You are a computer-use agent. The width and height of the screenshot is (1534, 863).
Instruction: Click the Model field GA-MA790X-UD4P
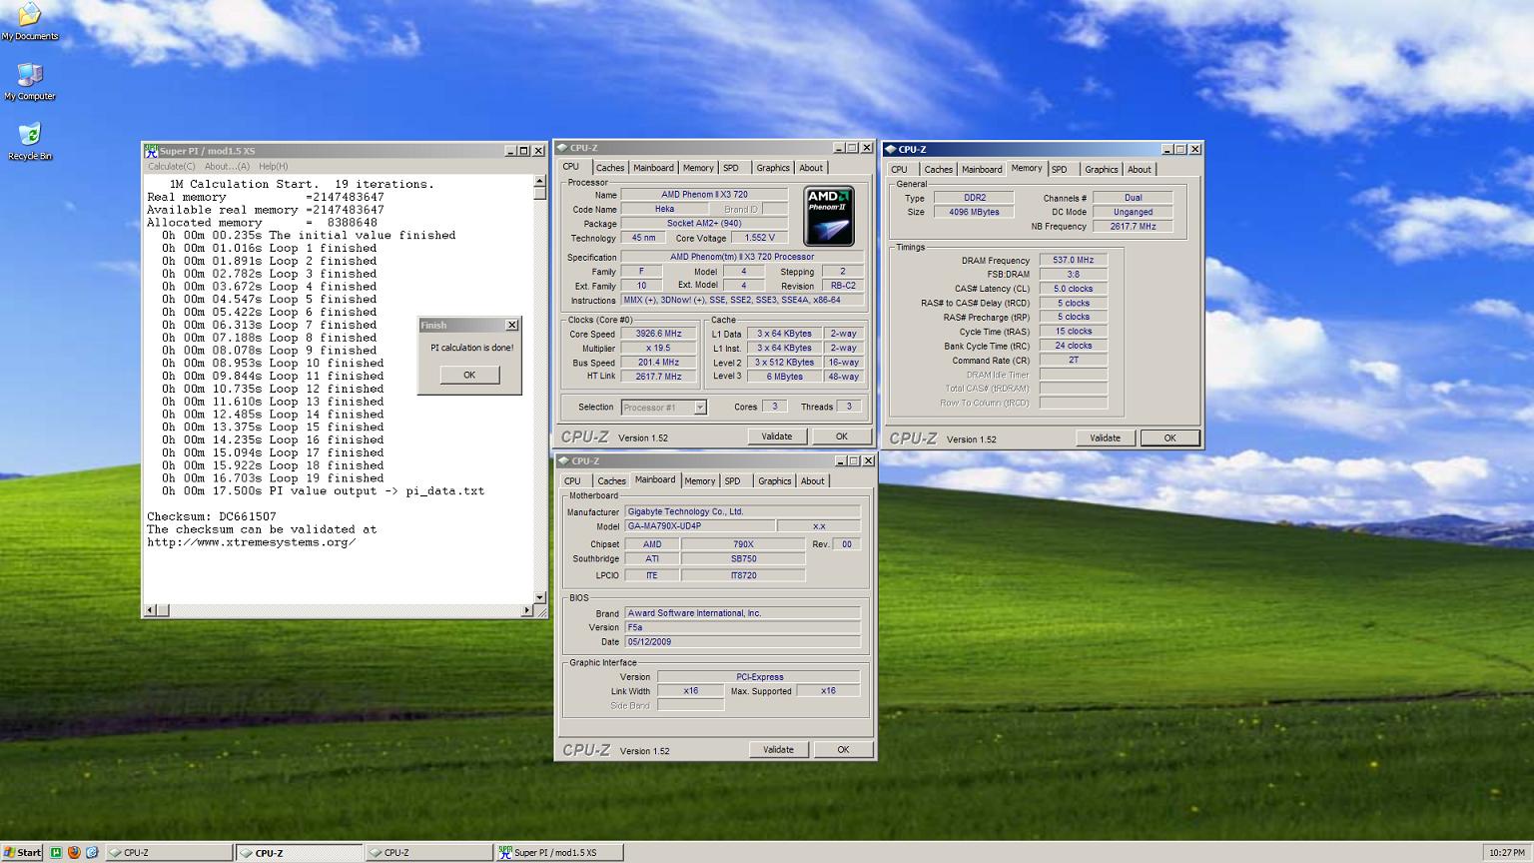pos(699,526)
